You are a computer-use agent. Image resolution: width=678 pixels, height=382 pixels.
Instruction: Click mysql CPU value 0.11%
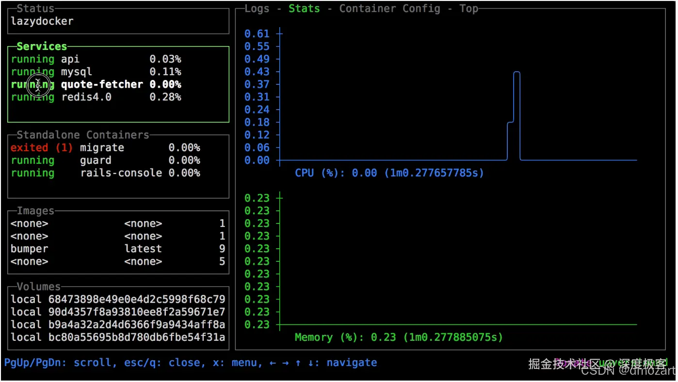click(x=165, y=72)
